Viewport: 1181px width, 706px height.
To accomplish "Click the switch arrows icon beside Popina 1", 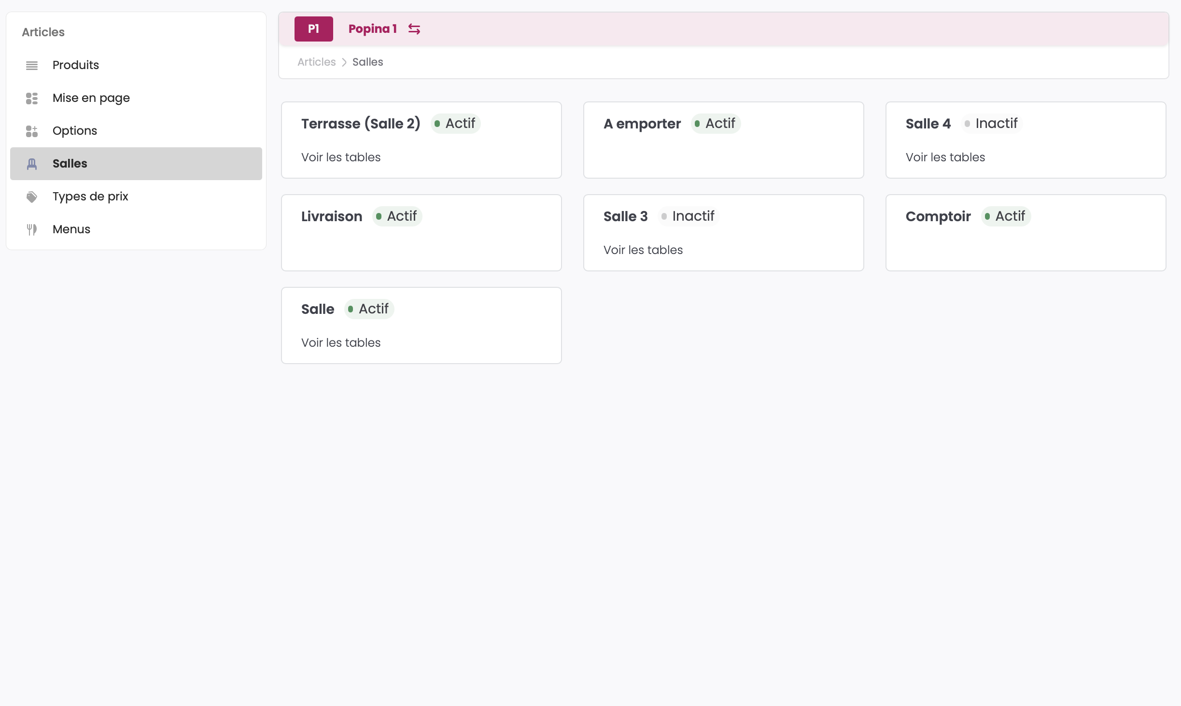I will [414, 29].
